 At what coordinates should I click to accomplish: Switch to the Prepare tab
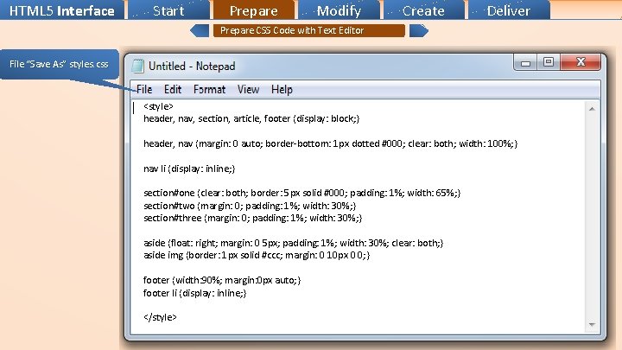(254, 10)
